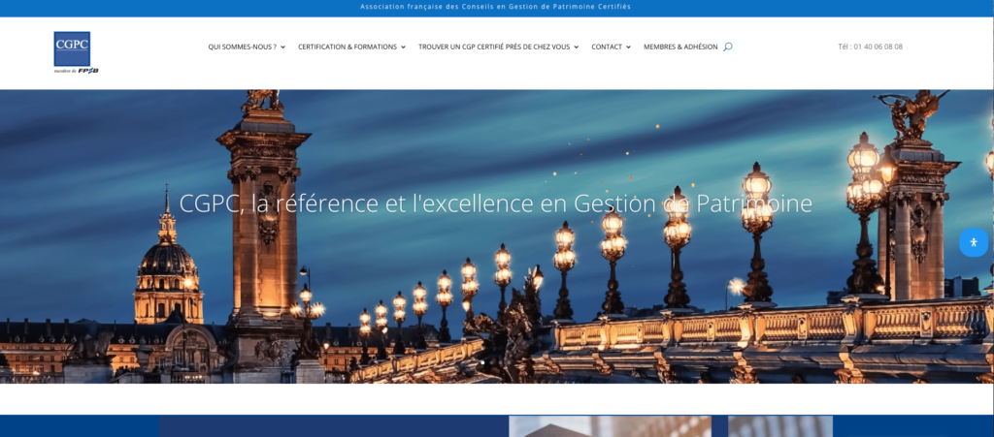Screen dimensions: 994x437
Task: Click the building photo thumbnail below hero
Action: [610, 426]
